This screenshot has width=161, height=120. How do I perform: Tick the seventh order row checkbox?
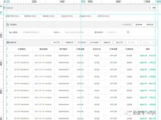[7, 98]
